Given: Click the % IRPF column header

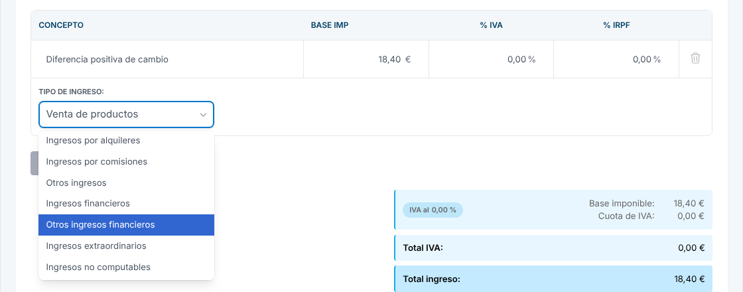Looking at the screenshot, I should (616, 26).
